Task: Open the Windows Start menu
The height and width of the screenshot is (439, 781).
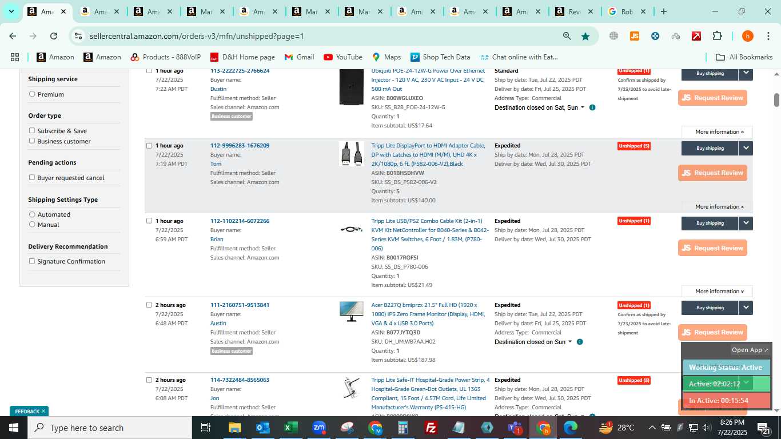Action: click(x=13, y=428)
